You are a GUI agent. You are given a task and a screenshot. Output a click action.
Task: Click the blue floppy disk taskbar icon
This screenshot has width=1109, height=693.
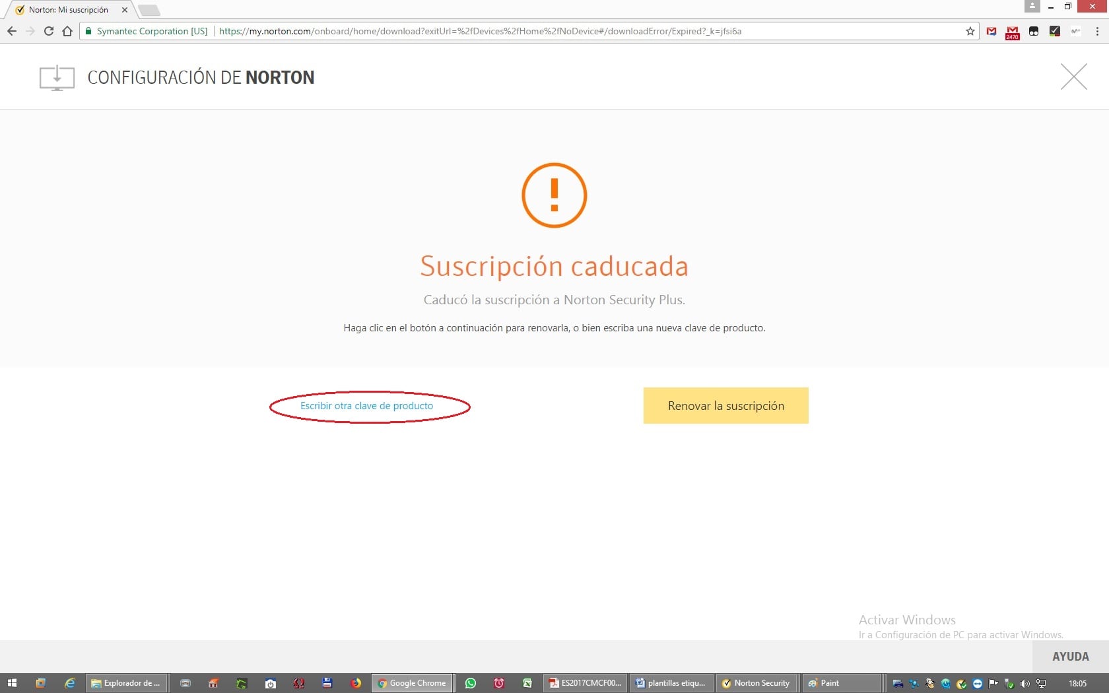(x=327, y=683)
